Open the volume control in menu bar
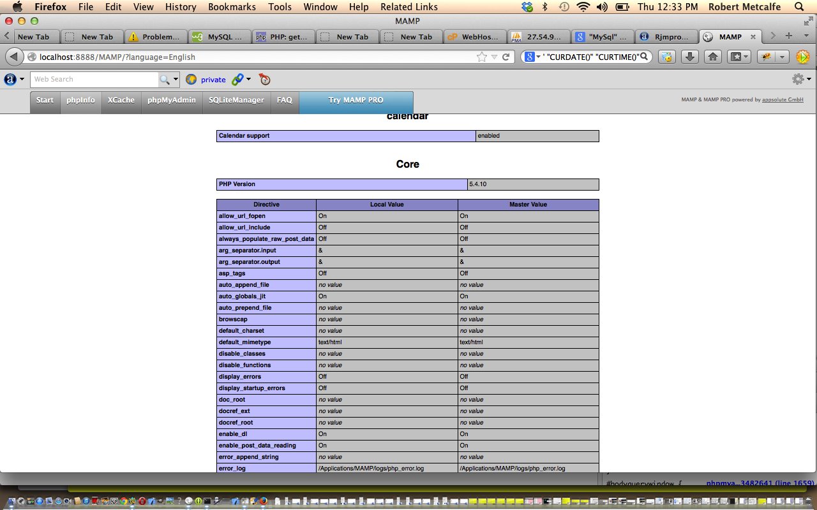Screen dimensions: 817x510 point(602,7)
